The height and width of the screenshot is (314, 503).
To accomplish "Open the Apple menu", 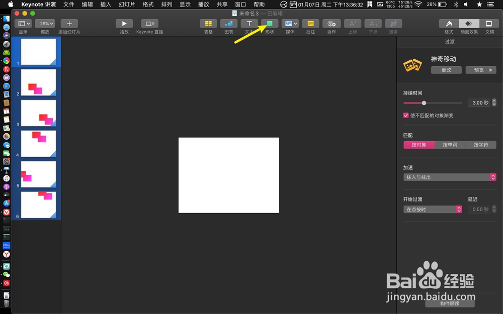I will (x=11, y=5).
